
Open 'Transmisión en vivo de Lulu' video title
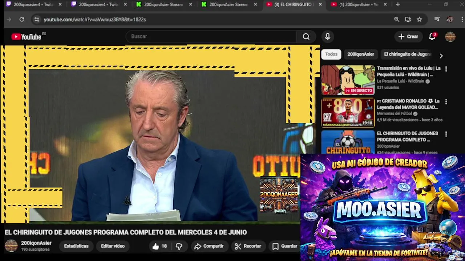409,71
